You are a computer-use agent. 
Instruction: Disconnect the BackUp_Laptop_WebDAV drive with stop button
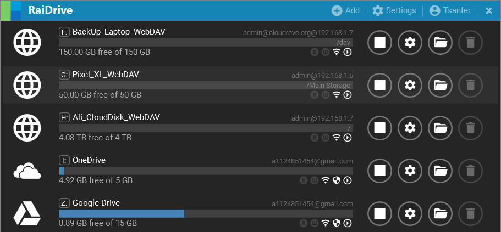379,42
